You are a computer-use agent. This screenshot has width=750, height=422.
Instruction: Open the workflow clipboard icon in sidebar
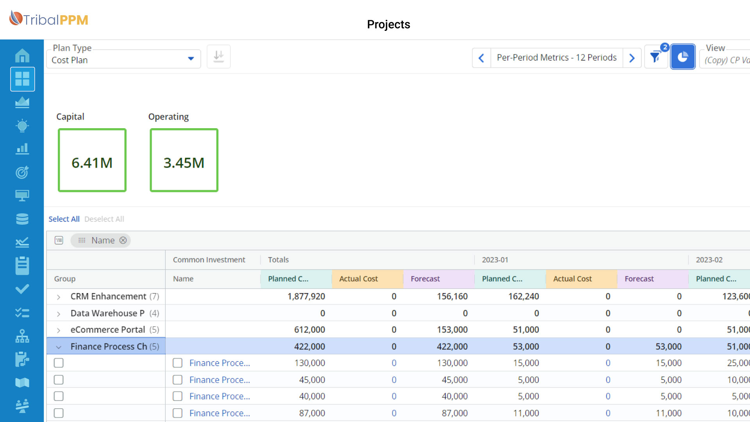coord(22,359)
